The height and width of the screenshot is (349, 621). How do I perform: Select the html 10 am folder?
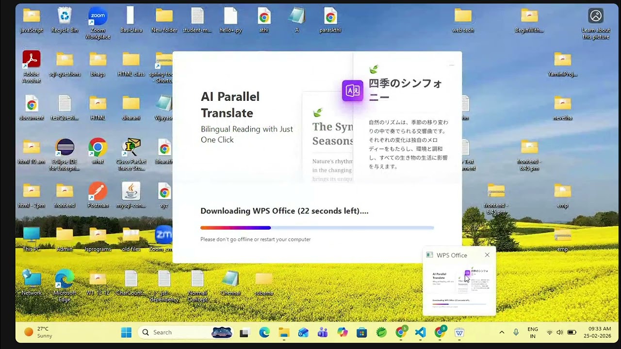click(32, 151)
